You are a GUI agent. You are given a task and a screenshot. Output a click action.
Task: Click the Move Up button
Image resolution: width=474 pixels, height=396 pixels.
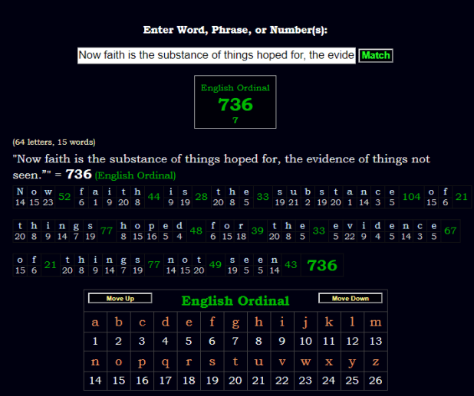coord(120,299)
